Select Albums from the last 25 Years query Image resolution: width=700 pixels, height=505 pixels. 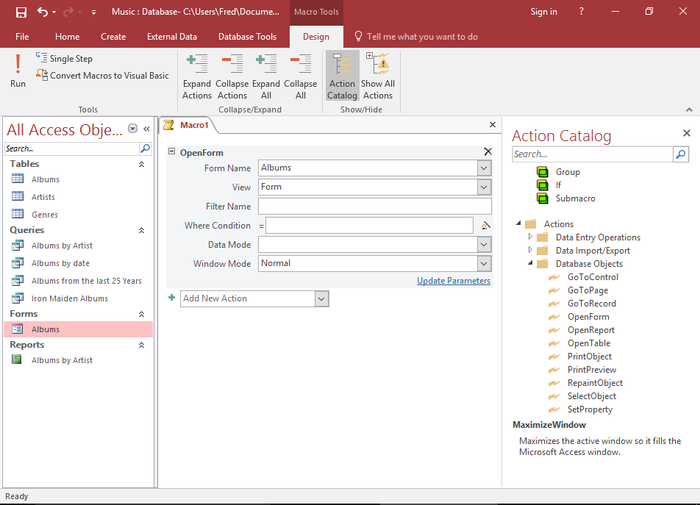pyautogui.click(x=86, y=281)
